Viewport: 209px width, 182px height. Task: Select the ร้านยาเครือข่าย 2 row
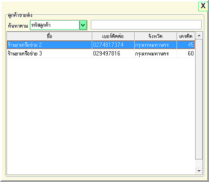click(101, 45)
